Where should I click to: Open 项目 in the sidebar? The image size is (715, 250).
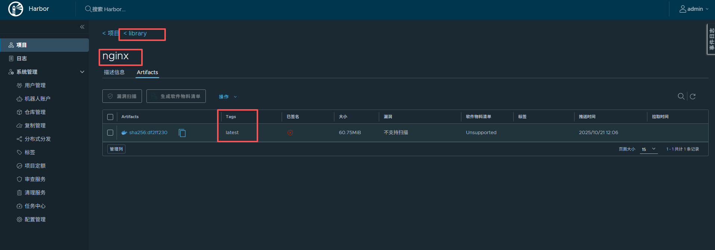44,45
